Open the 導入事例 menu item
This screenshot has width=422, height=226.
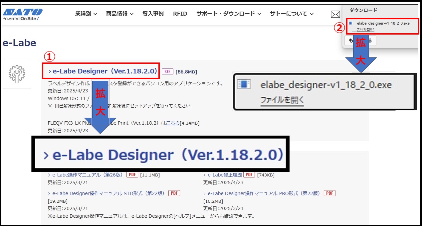[153, 14]
